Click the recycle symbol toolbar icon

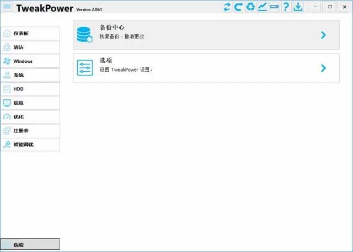250,7
